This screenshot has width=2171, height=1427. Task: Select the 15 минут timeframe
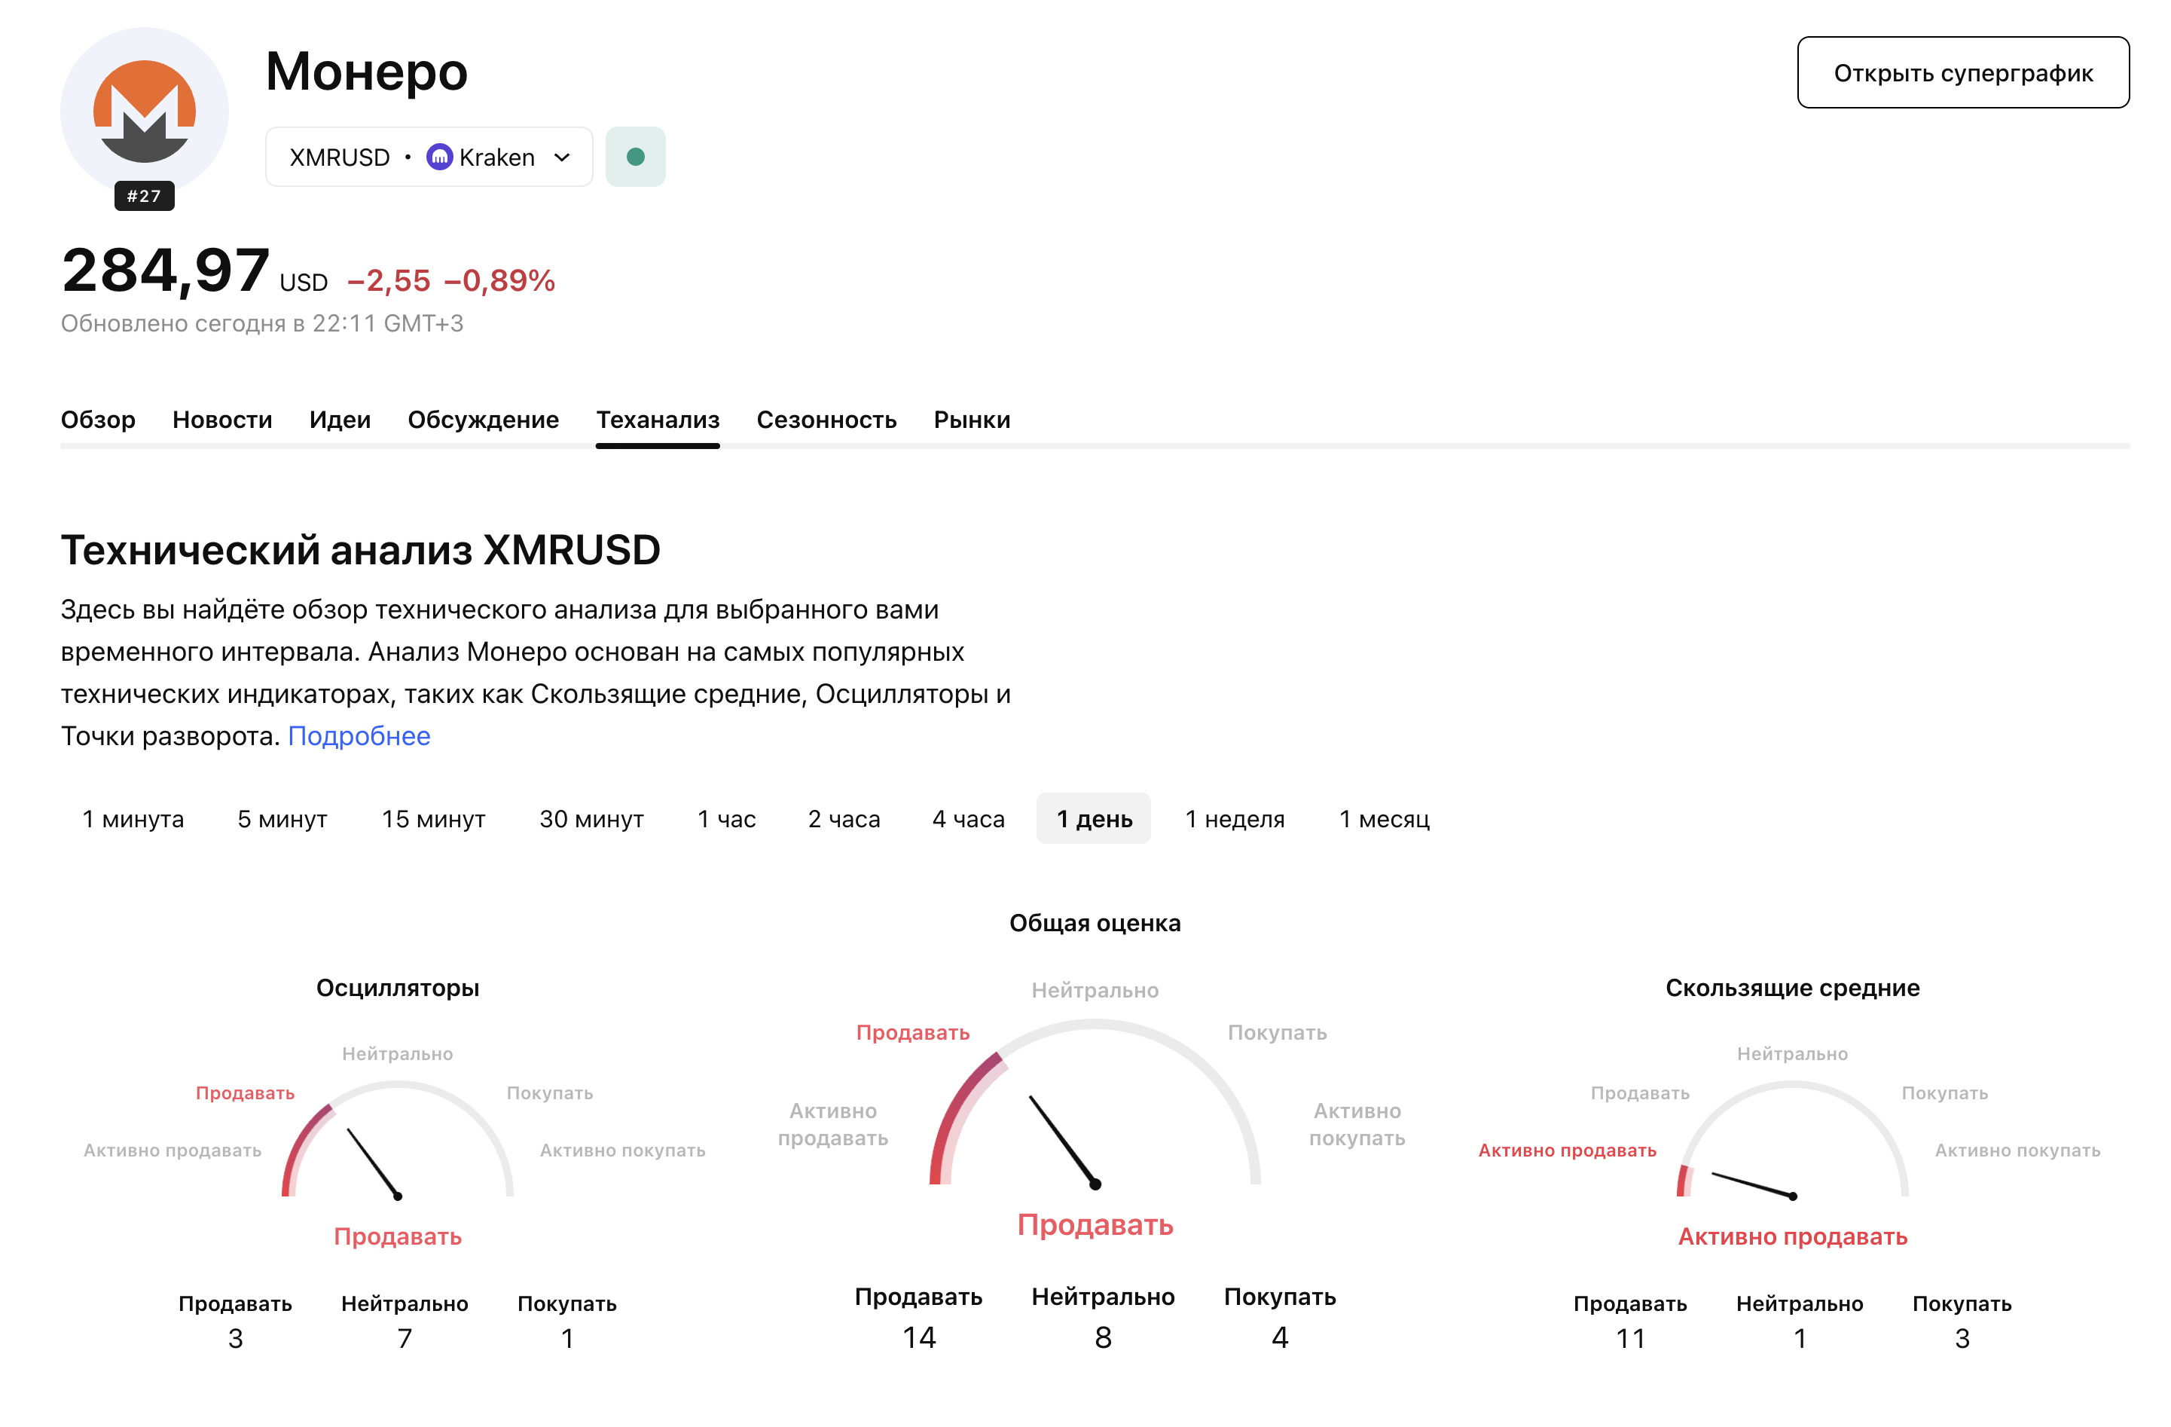click(433, 818)
